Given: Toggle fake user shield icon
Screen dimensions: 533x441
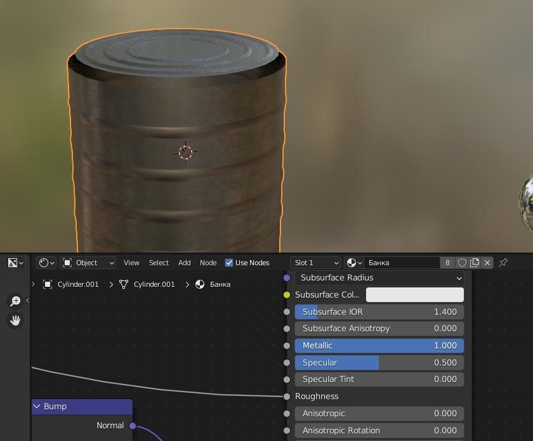Looking at the screenshot, I should click(x=462, y=263).
